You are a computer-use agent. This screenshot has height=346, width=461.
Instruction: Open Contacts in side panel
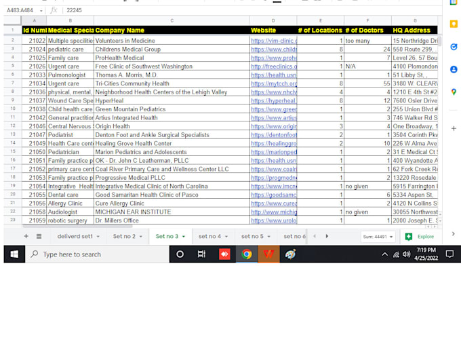454,69
